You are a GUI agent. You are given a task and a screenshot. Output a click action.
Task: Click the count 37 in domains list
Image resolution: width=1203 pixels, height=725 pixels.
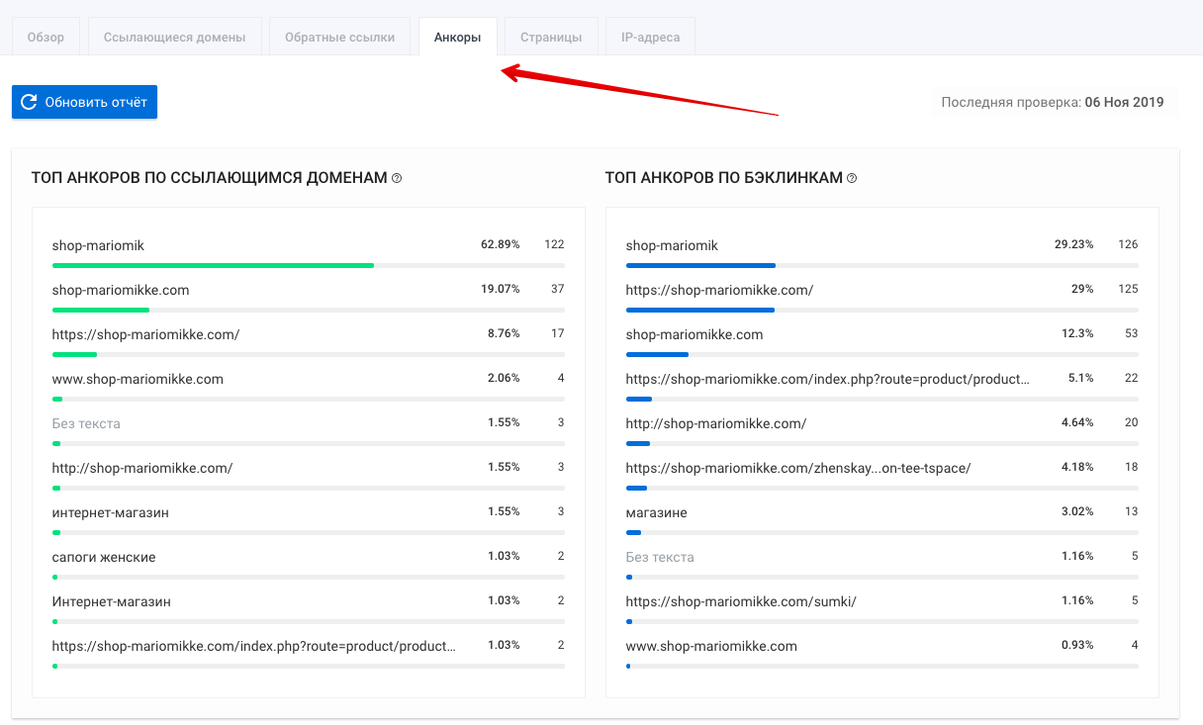[x=558, y=289]
